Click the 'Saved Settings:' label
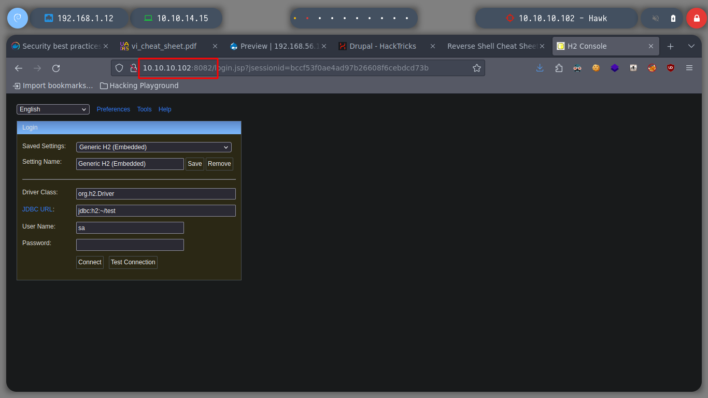 [44, 146]
